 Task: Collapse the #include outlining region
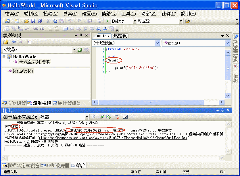pos(106,49)
